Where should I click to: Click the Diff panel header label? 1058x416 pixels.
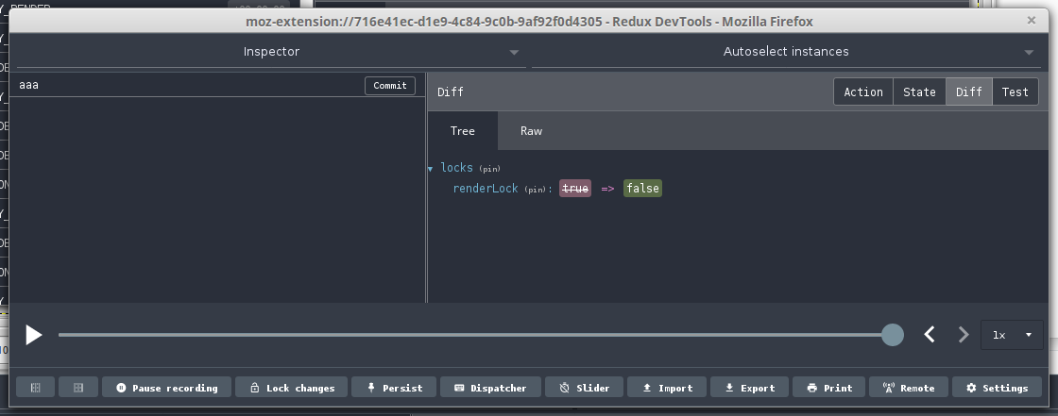point(450,92)
